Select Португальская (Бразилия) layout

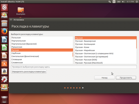pyautogui.click(x=42, y=44)
